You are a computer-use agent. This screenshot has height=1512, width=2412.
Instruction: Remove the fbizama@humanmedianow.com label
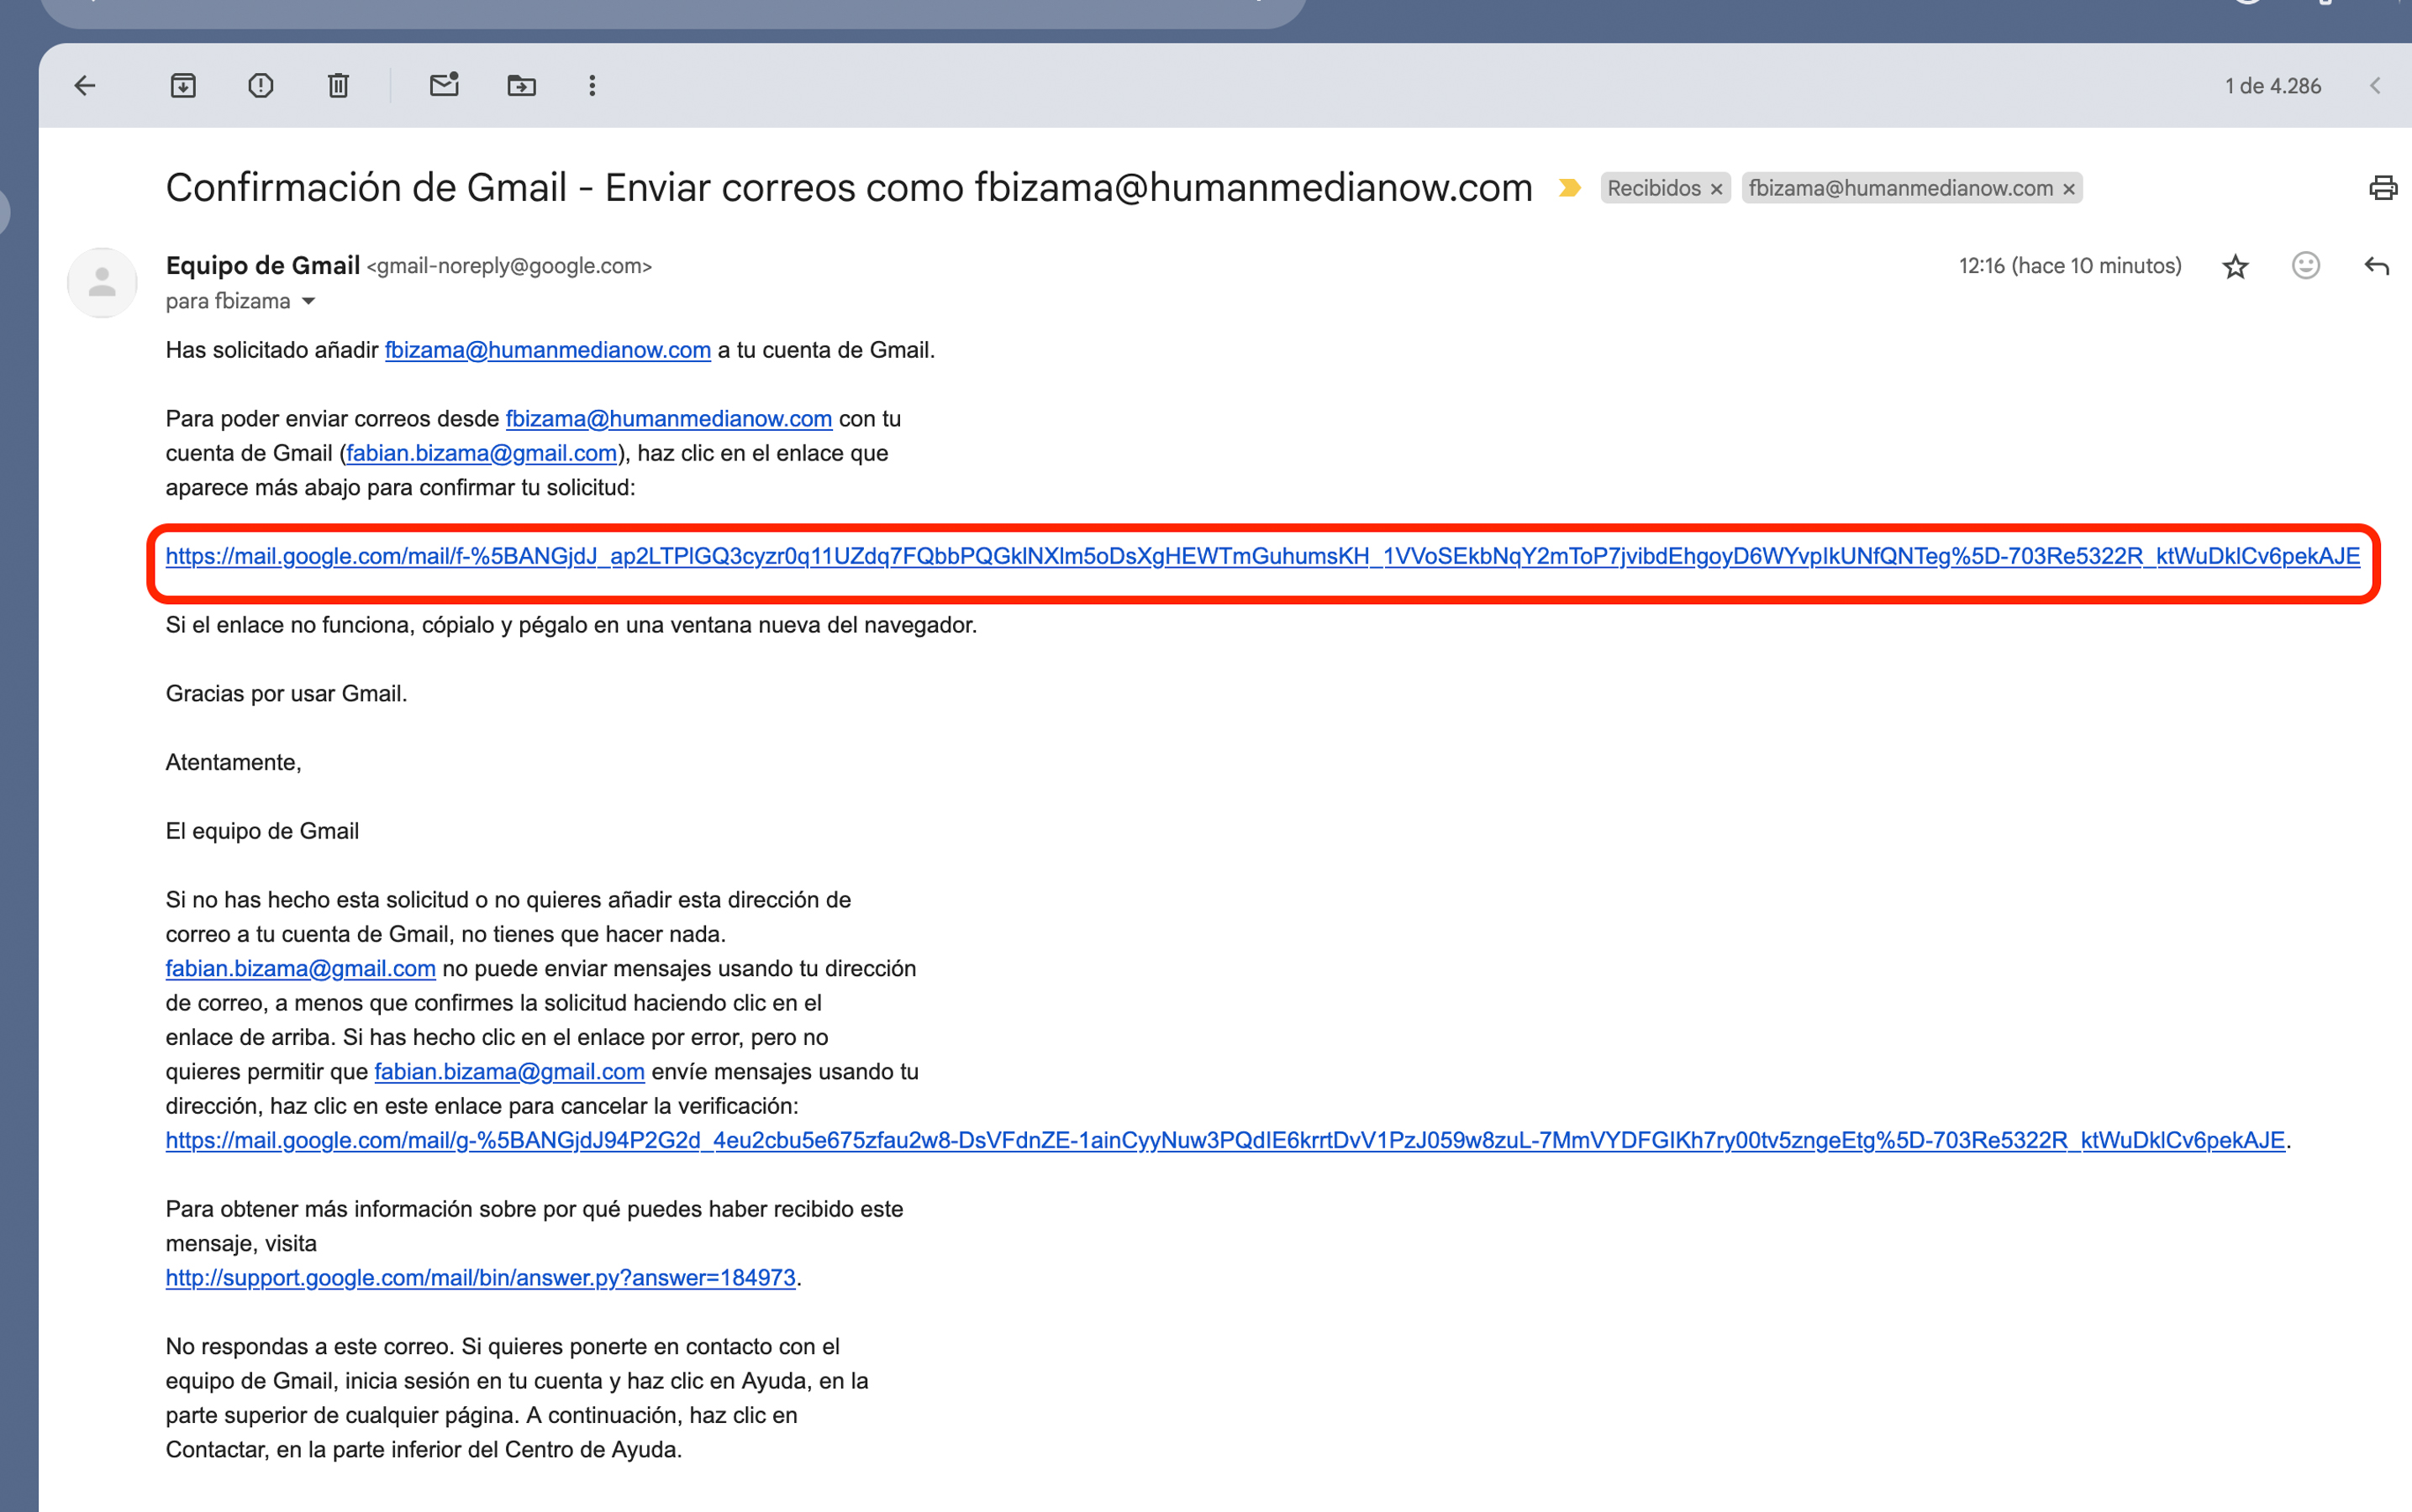coord(2069,189)
